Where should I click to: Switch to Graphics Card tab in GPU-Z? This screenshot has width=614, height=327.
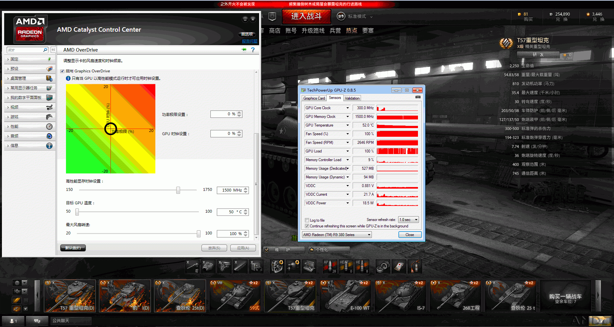click(314, 98)
